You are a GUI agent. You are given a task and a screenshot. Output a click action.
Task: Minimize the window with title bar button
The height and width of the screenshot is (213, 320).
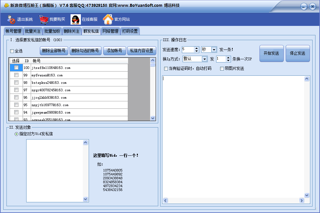click(x=303, y=6)
